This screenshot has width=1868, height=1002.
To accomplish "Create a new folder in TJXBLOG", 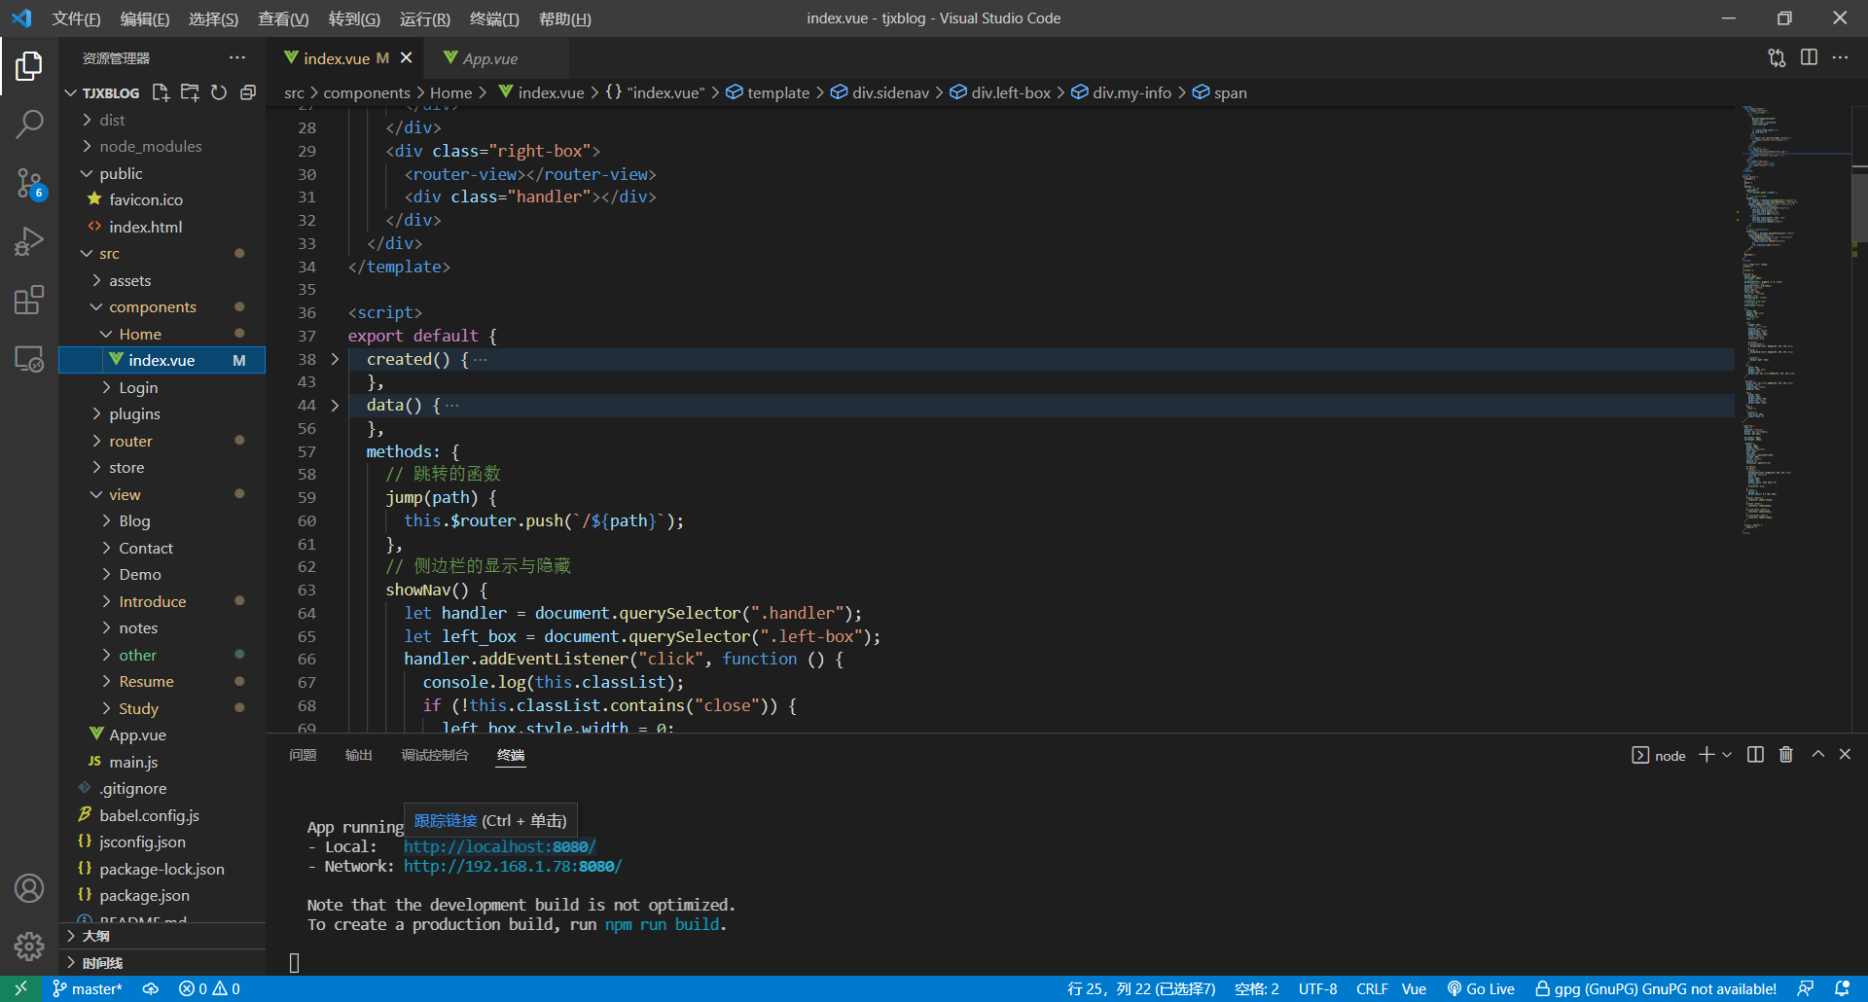I will [190, 92].
